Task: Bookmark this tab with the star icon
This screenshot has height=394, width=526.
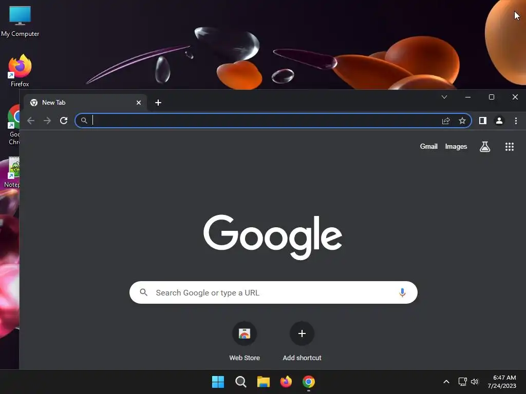Action: pyautogui.click(x=462, y=121)
